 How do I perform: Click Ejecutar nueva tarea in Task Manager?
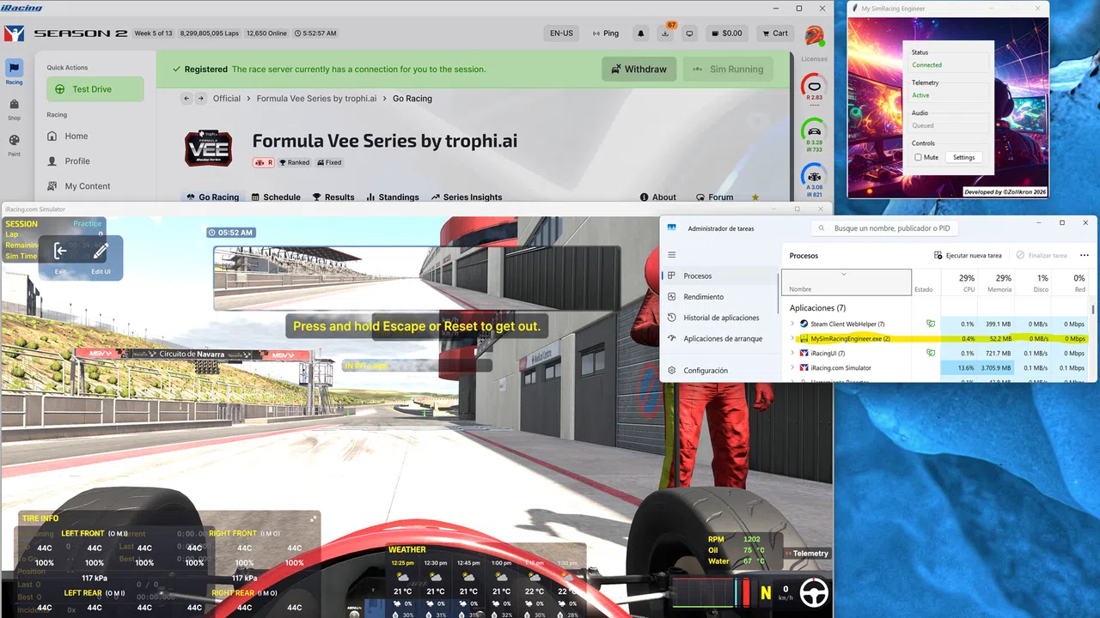coord(968,255)
